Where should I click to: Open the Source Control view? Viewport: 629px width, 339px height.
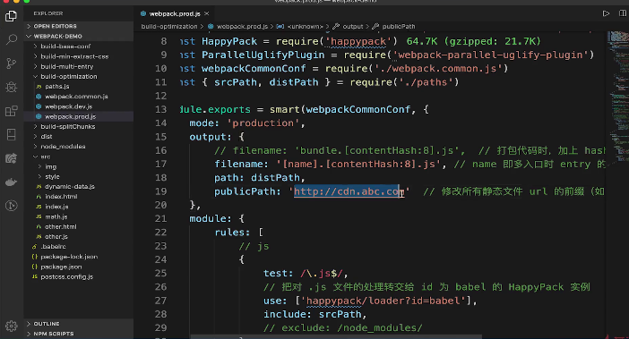[x=12, y=64]
